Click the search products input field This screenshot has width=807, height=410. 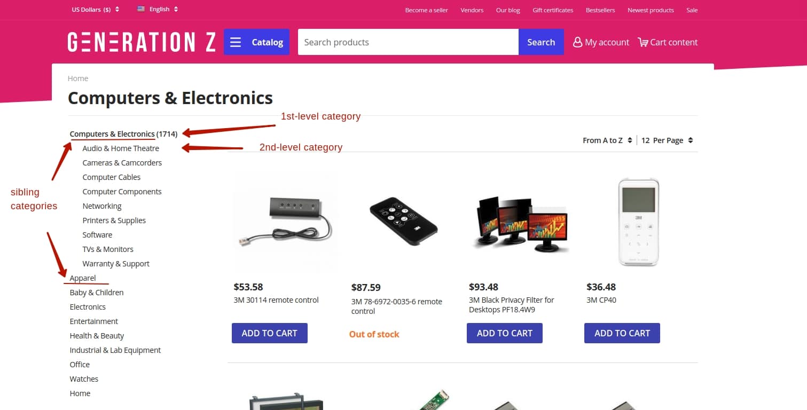[x=409, y=42]
